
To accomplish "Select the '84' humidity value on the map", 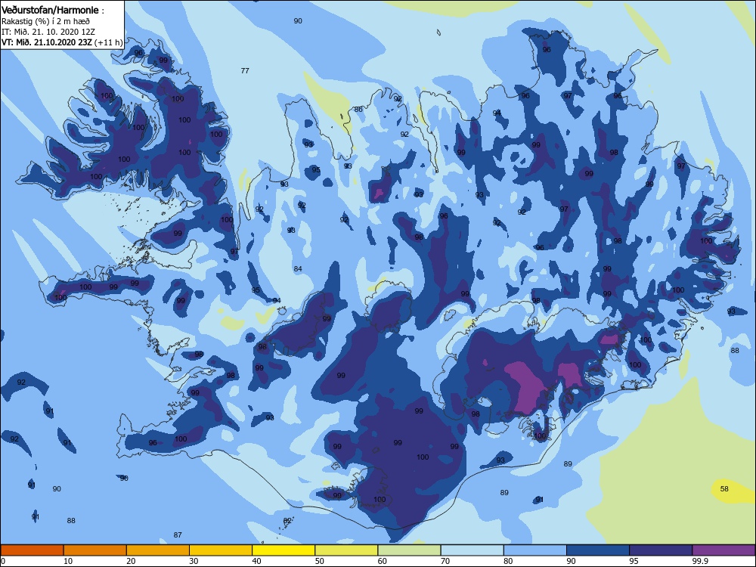I will (x=298, y=268).
